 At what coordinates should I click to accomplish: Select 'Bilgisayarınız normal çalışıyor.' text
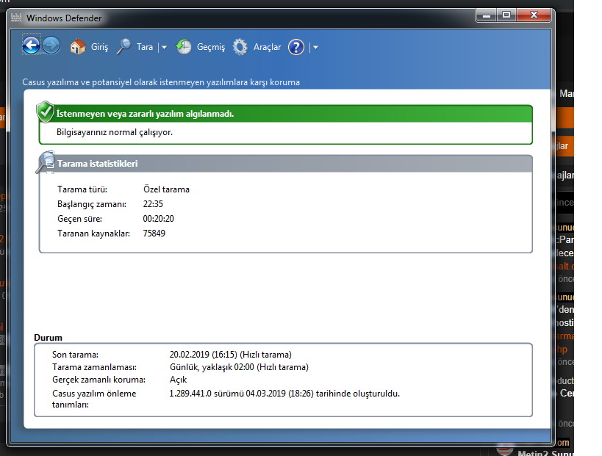coord(115,132)
